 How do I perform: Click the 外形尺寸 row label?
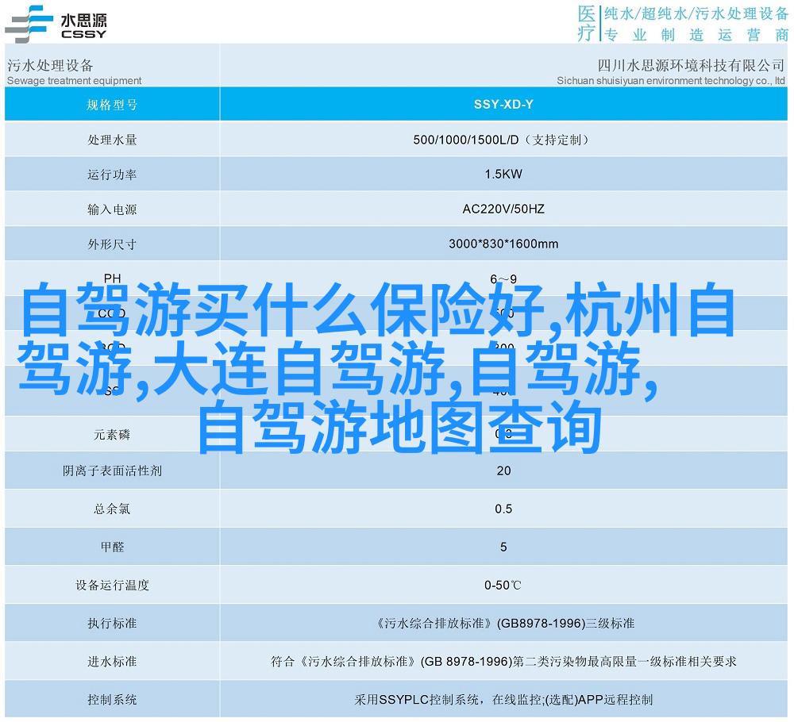[x=112, y=244]
